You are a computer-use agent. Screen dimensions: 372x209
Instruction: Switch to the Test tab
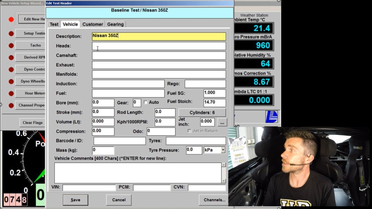tap(54, 24)
